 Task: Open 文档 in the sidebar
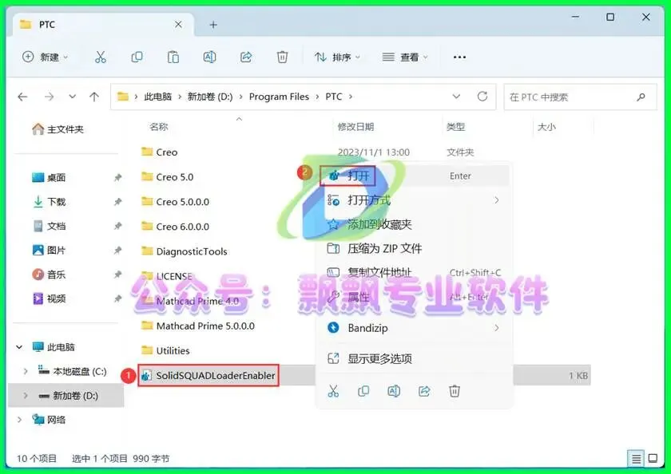tap(49, 226)
